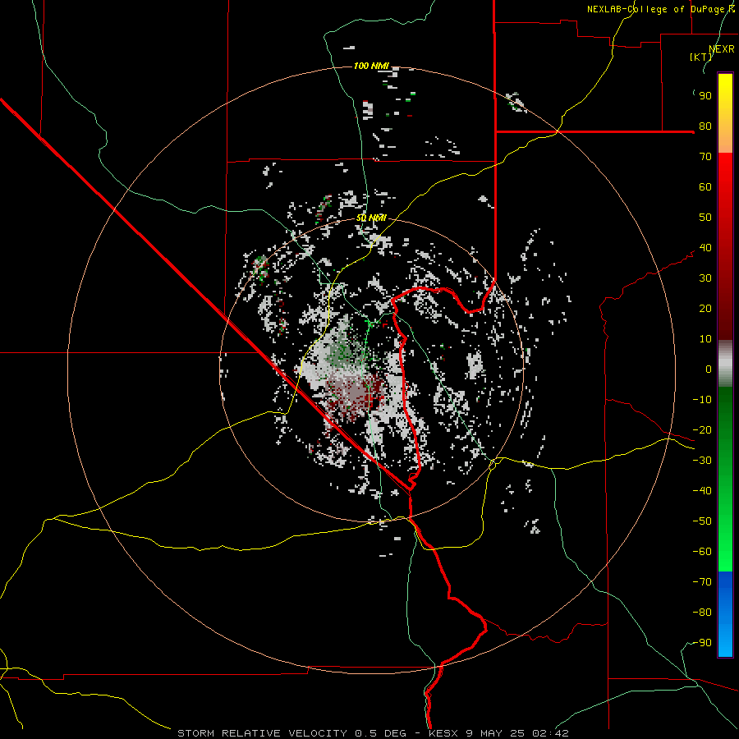
Task: Click the 60 knot scale label
Action: coord(705,187)
